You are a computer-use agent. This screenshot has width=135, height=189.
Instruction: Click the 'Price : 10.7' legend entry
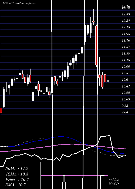tap(17, 180)
